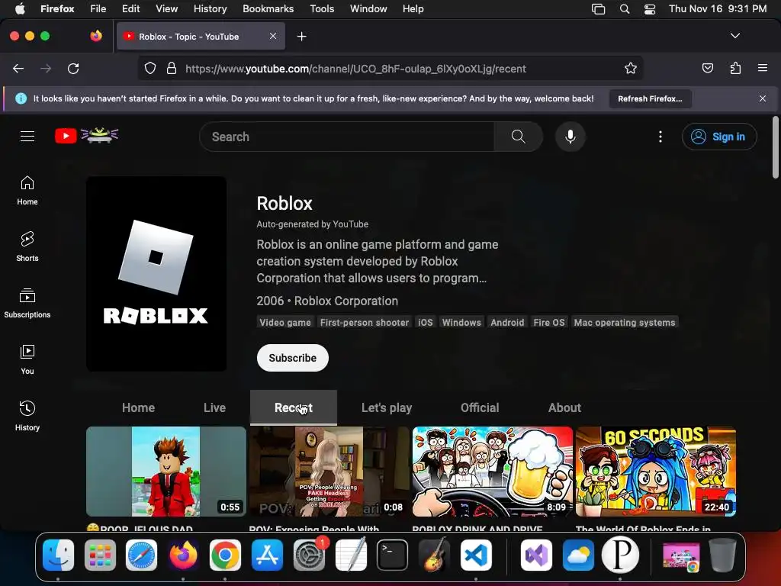The width and height of the screenshot is (781, 586).
Task: Launch Safari from the Dock
Action: (141, 555)
